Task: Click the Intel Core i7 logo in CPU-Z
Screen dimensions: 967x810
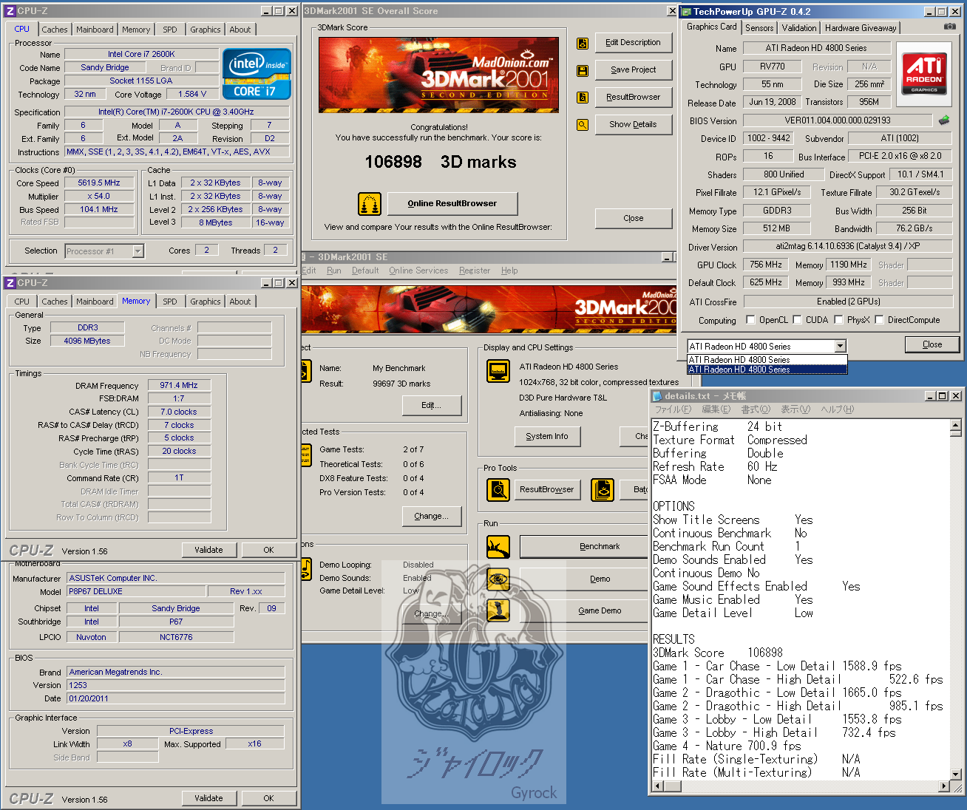Action: point(257,74)
